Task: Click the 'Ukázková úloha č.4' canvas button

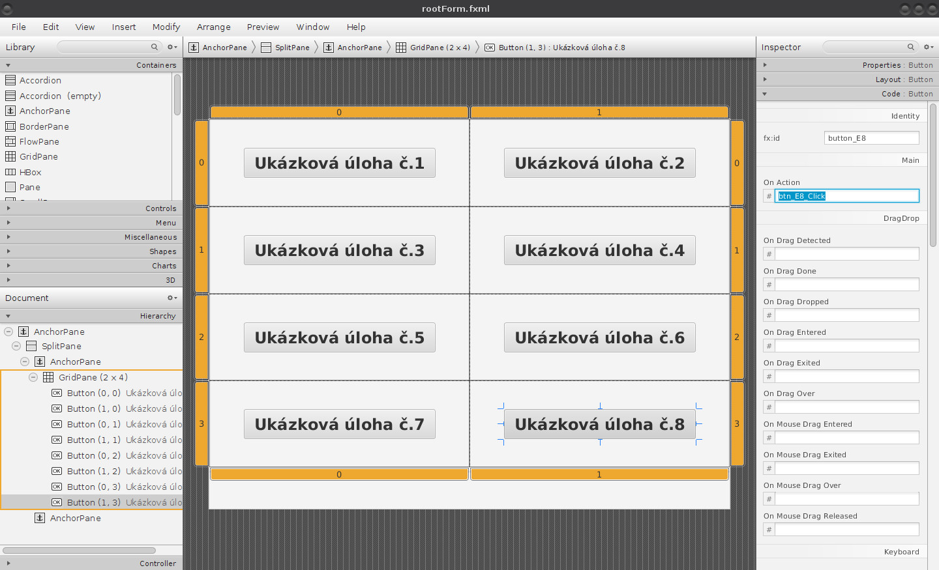Action: 600,250
